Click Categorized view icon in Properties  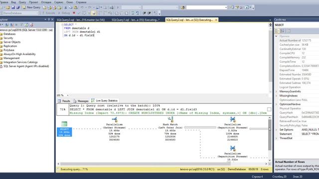[277, 31]
